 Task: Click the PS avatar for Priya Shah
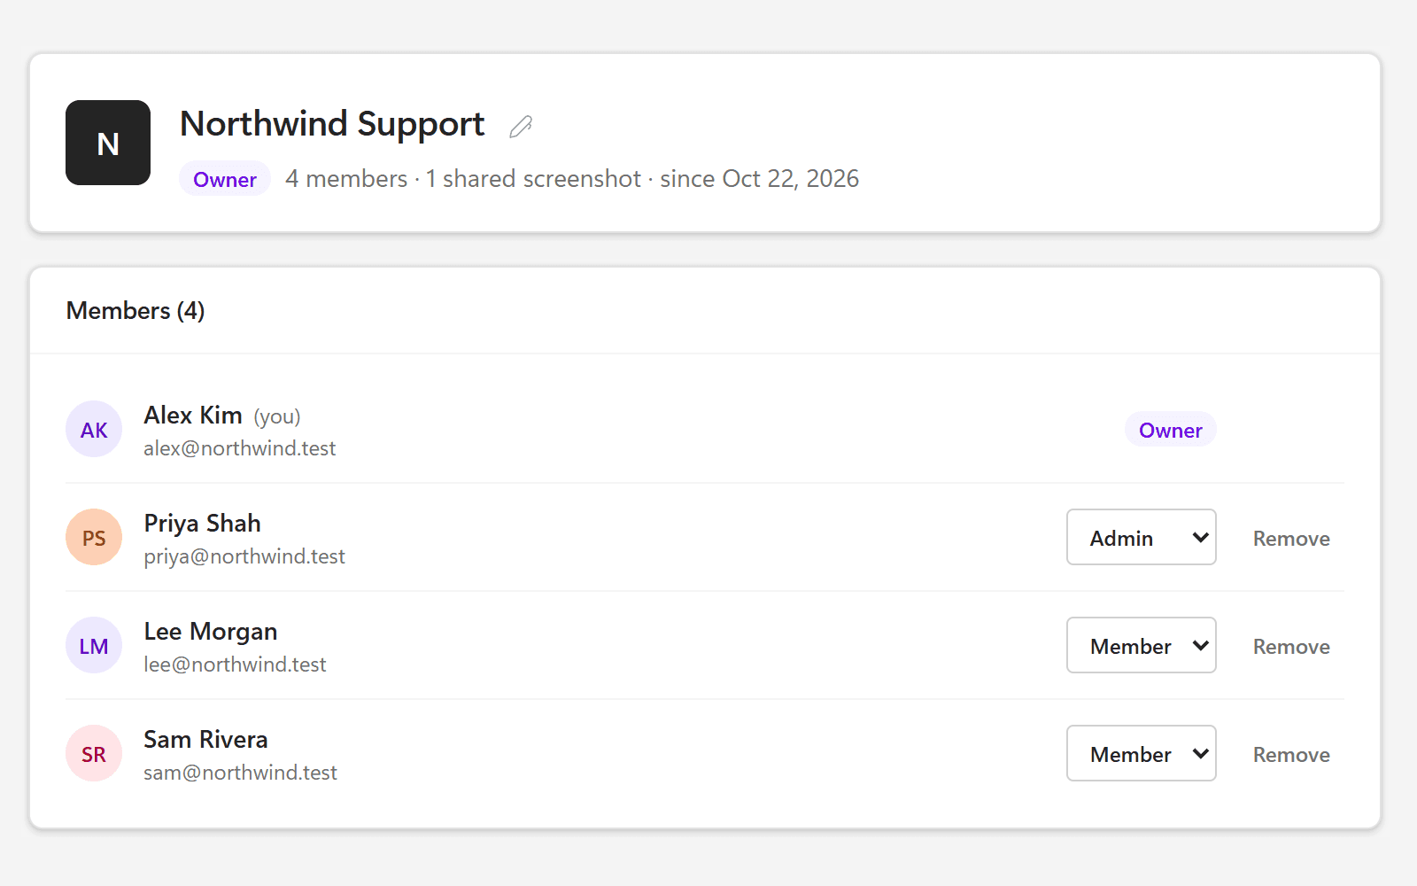point(94,537)
